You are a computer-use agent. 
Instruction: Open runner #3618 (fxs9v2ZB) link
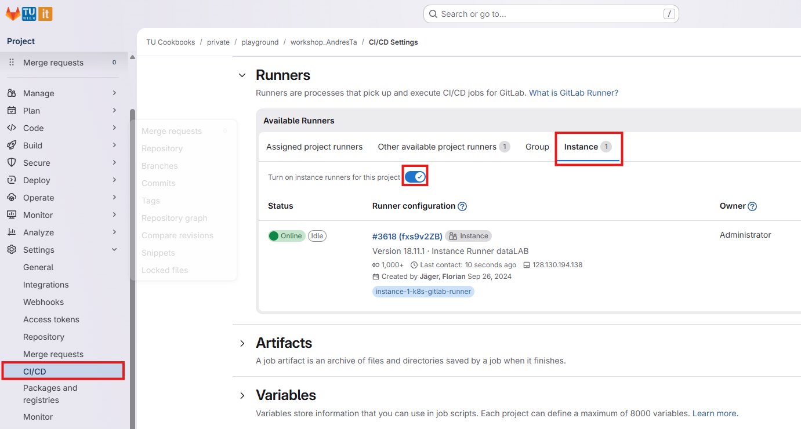coord(407,236)
